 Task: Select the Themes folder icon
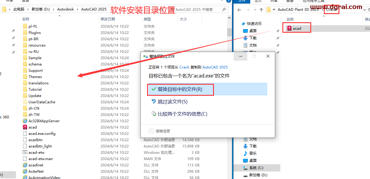tap(25, 77)
